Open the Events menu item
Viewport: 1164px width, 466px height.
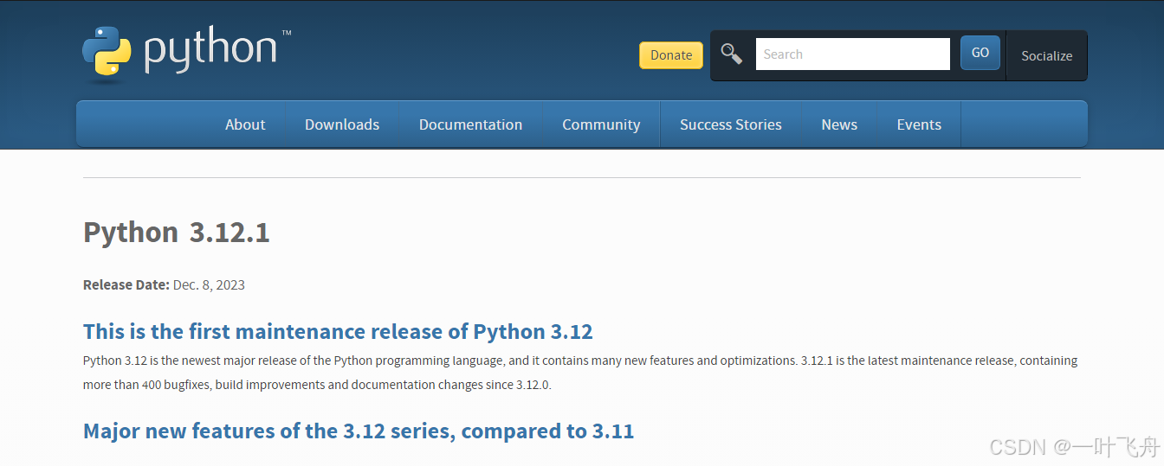tap(919, 124)
